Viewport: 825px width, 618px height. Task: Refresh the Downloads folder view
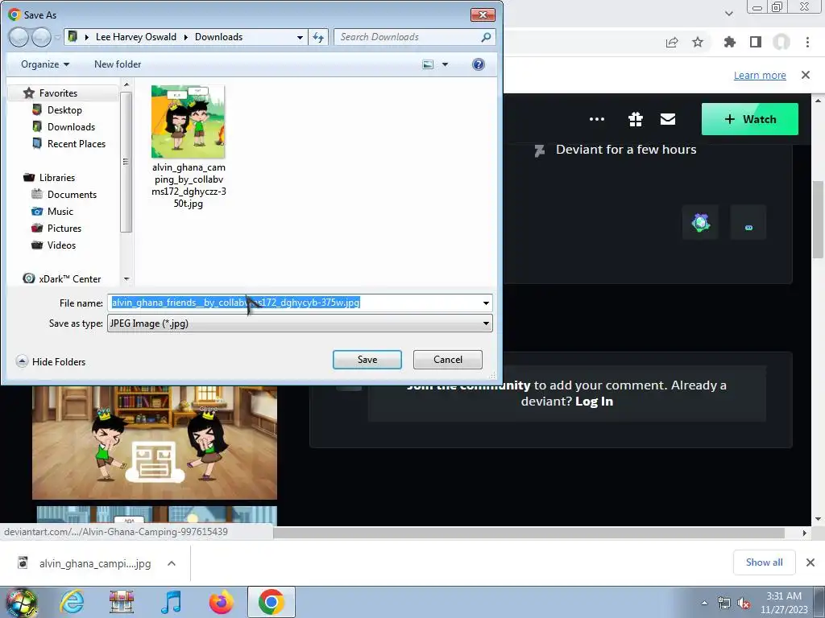(318, 37)
